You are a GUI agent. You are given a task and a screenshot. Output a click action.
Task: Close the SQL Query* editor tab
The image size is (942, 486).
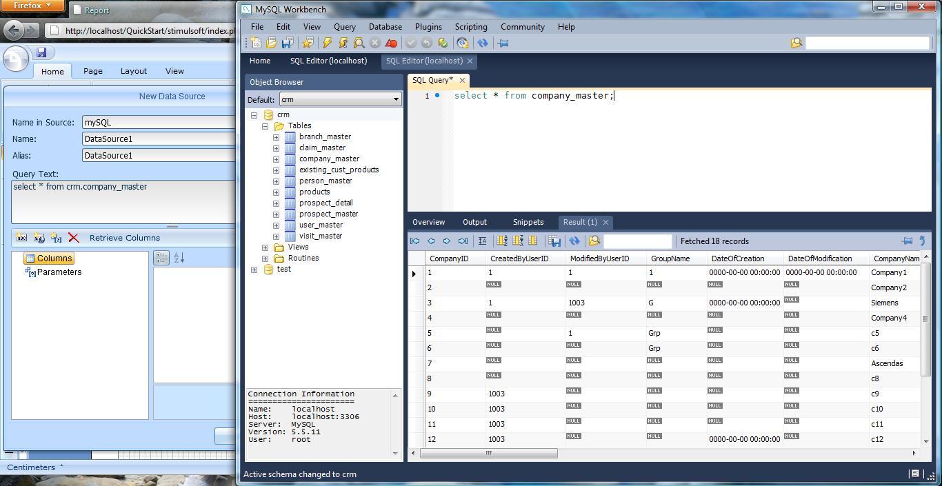(462, 81)
